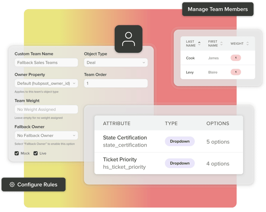This screenshot has height=212, width=266.
Task: Click the Custom Team Name field
Action: coord(46,63)
